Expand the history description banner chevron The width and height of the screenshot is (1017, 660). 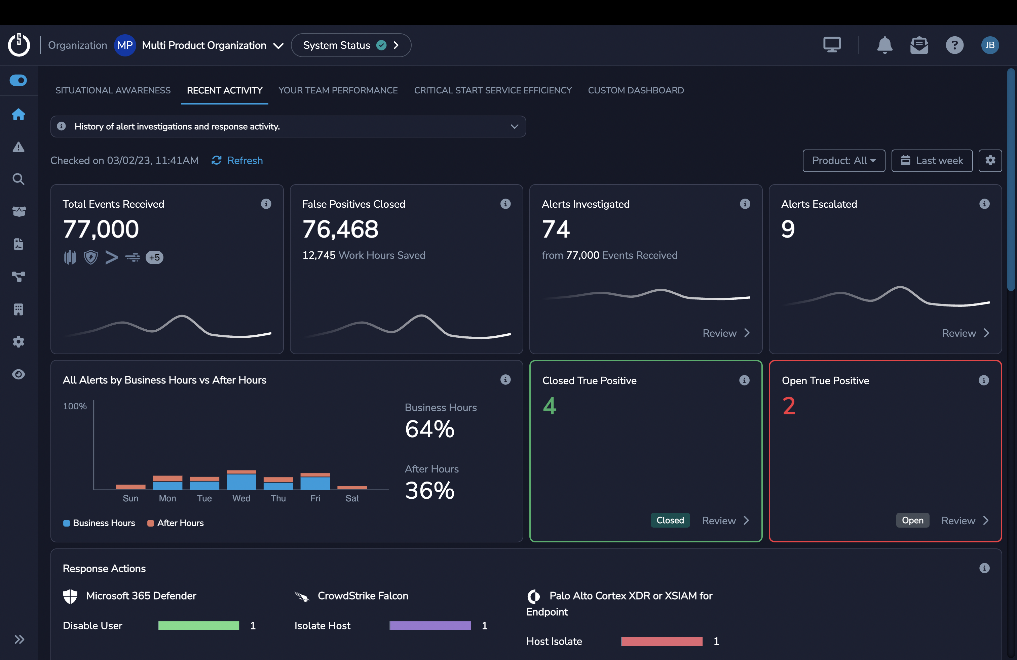(x=515, y=126)
